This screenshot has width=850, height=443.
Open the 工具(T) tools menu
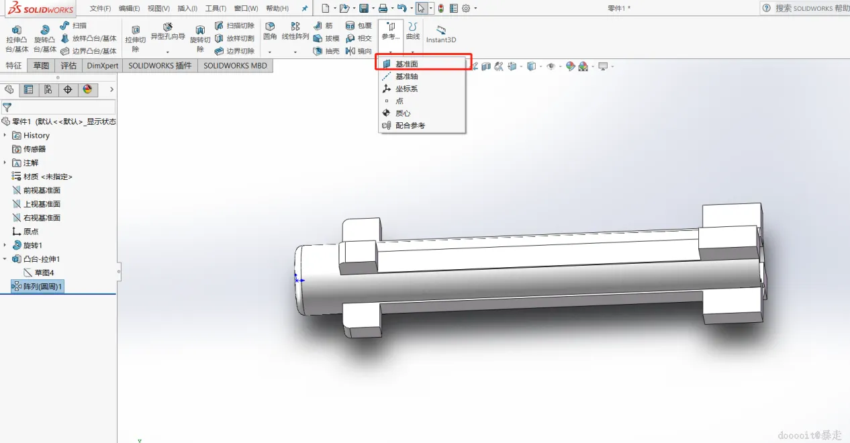click(x=216, y=8)
